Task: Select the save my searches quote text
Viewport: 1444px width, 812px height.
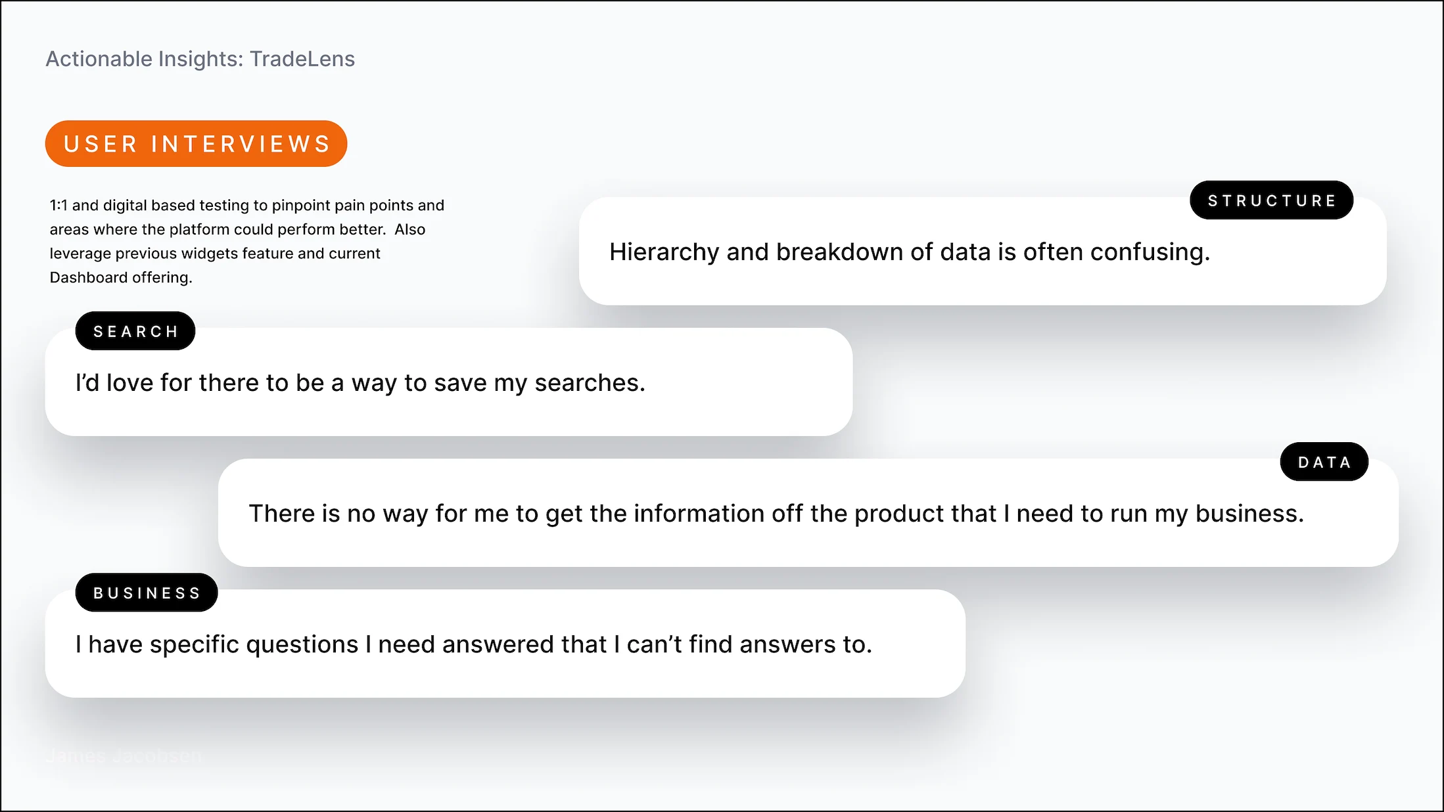Action: 361,383
